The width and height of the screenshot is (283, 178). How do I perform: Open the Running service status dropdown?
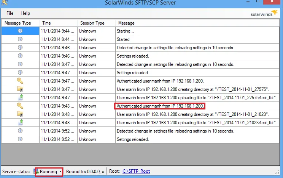tap(51, 172)
